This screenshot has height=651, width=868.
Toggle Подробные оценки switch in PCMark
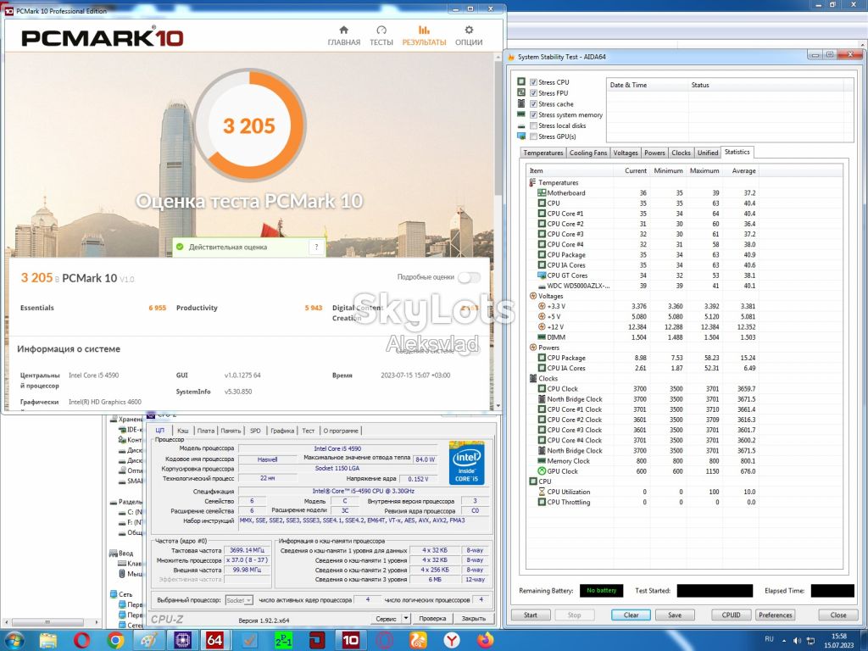click(469, 277)
